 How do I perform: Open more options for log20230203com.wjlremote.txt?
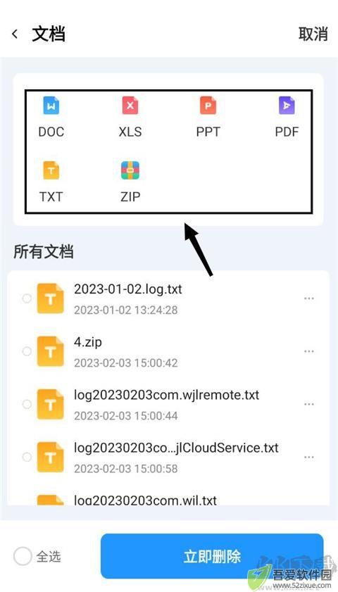click(309, 404)
